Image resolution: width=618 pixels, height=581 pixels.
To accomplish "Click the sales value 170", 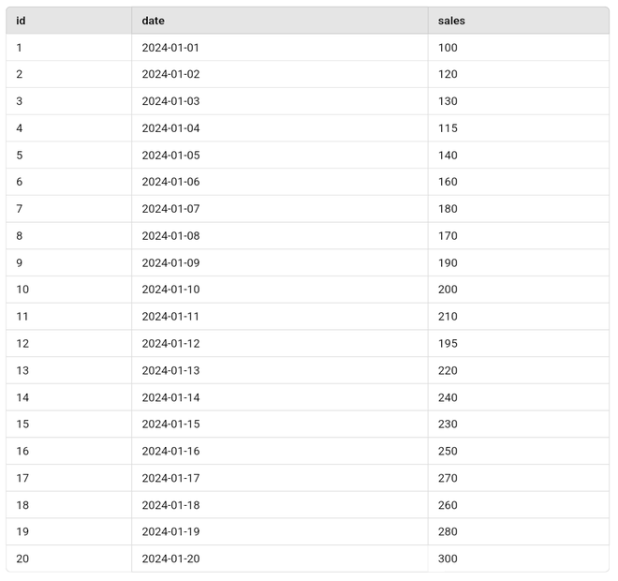I will point(448,236).
